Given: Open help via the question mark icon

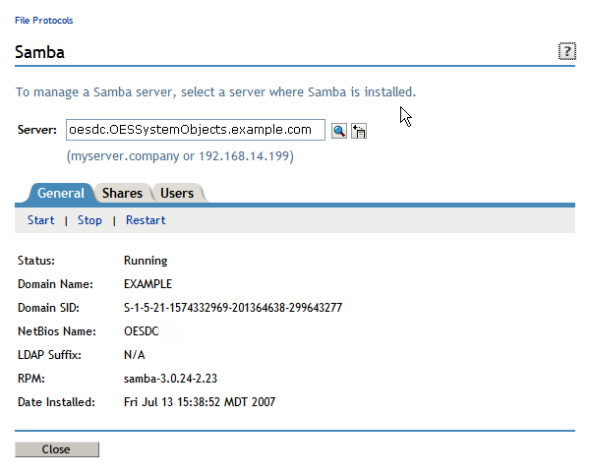Looking at the screenshot, I should [x=566, y=52].
